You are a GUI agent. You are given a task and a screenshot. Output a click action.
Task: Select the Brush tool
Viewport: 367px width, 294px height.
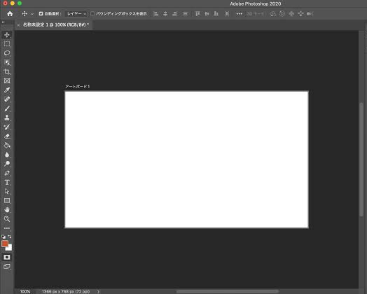(7, 108)
